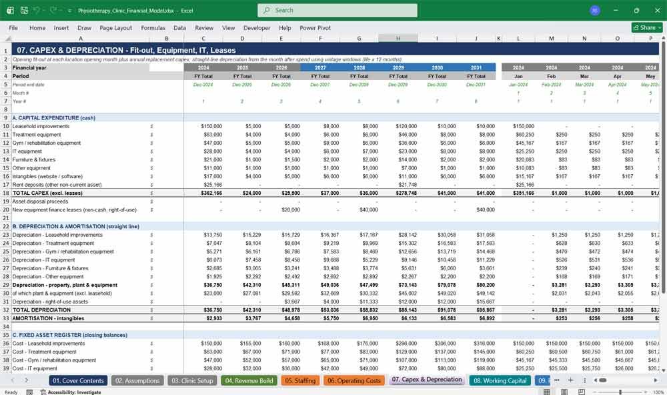Click the vertical scroll up arrow
This screenshot has width=667, height=395.
coord(663,38)
